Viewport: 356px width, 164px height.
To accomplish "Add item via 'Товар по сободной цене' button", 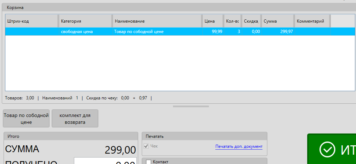I will pos(26,119).
